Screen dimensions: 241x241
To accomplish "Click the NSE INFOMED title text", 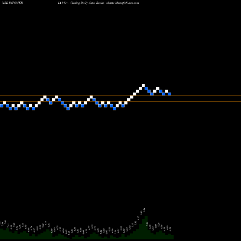I will pos(13,3).
